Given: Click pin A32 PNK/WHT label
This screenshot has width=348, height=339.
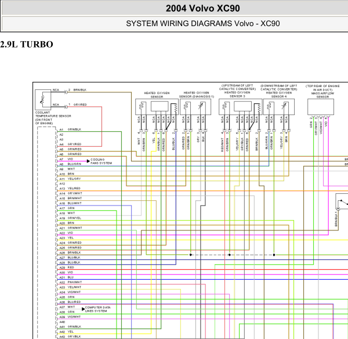Looking at the screenshot, I should [71, 282].
